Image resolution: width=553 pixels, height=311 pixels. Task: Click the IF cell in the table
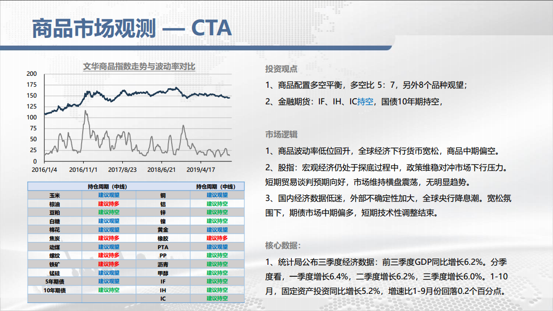pyautogui.click(x=163, y=281)
